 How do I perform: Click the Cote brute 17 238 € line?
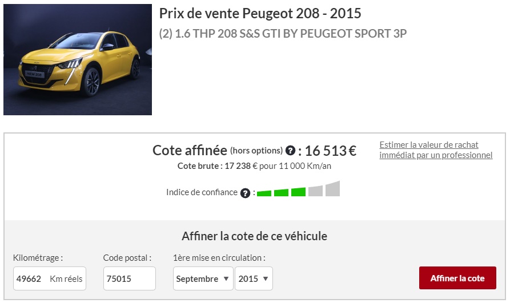(254, 166)
